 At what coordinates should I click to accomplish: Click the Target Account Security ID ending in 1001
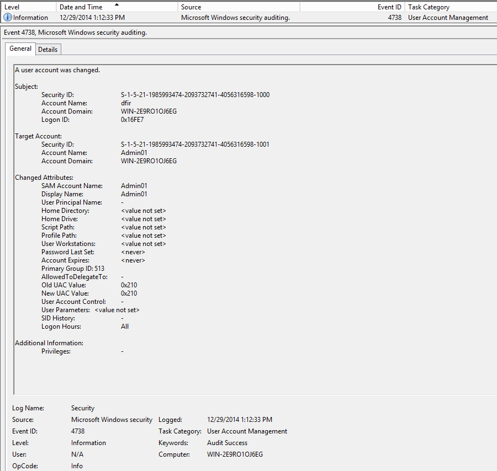pyautogui.click(x=195, y=144)
